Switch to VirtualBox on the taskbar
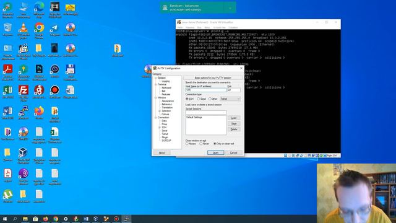The image size is (396, 223). (x=96, y=219)
